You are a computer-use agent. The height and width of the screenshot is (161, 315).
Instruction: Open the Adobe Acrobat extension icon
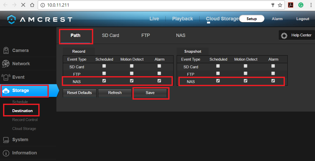[290, 5]
